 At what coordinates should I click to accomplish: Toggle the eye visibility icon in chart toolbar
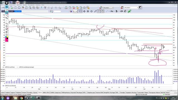[122, 11]
